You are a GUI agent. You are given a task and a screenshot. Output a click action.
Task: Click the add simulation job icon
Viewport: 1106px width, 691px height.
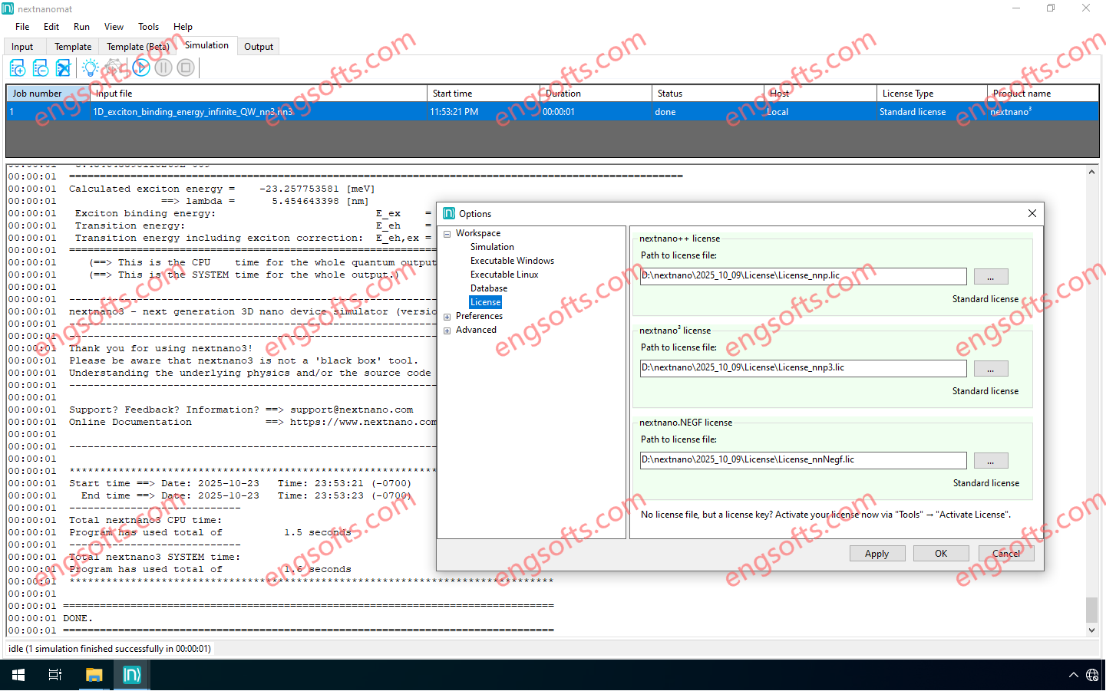coord(17,68)
